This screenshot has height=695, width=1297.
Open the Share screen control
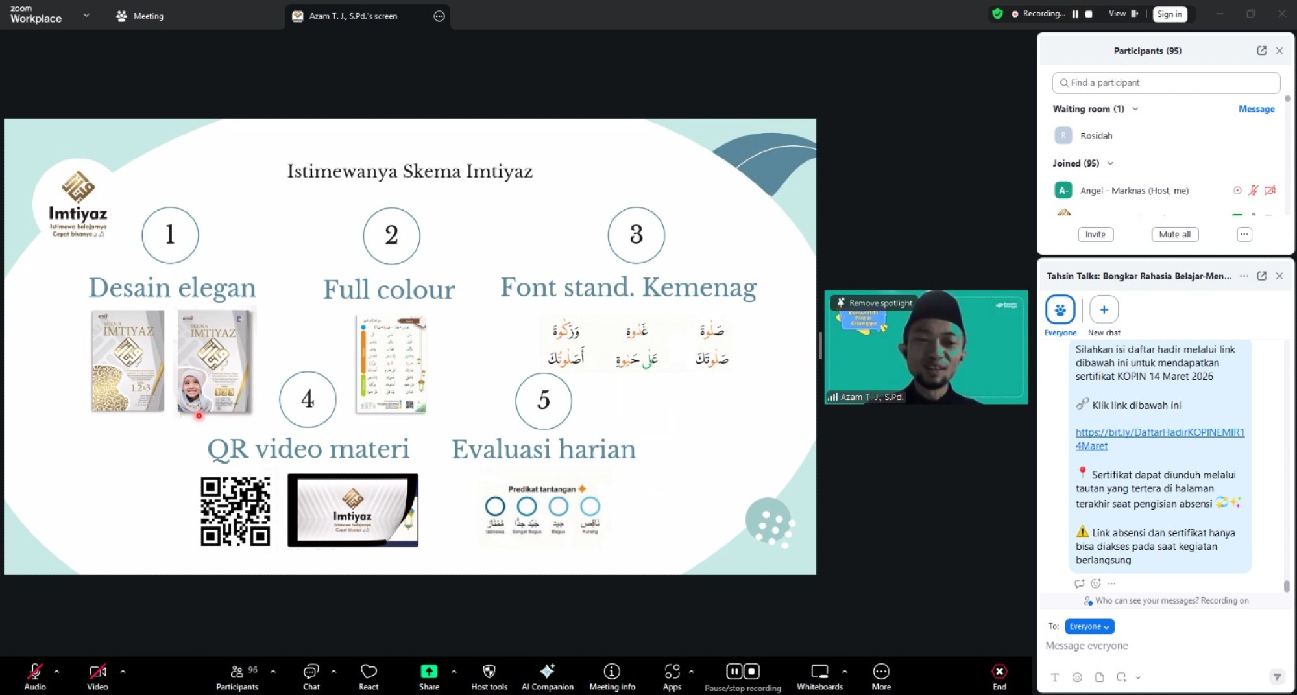pyautogui.click(x=428, y=676)
